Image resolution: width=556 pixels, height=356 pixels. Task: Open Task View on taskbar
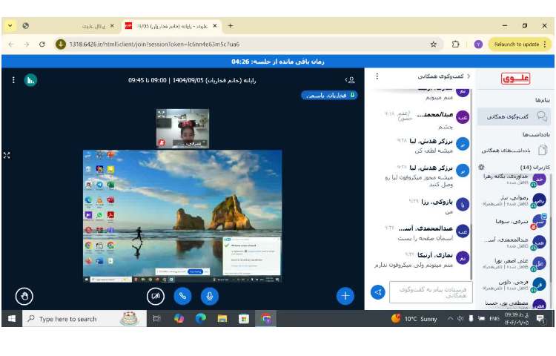click(x=156, y=319)
